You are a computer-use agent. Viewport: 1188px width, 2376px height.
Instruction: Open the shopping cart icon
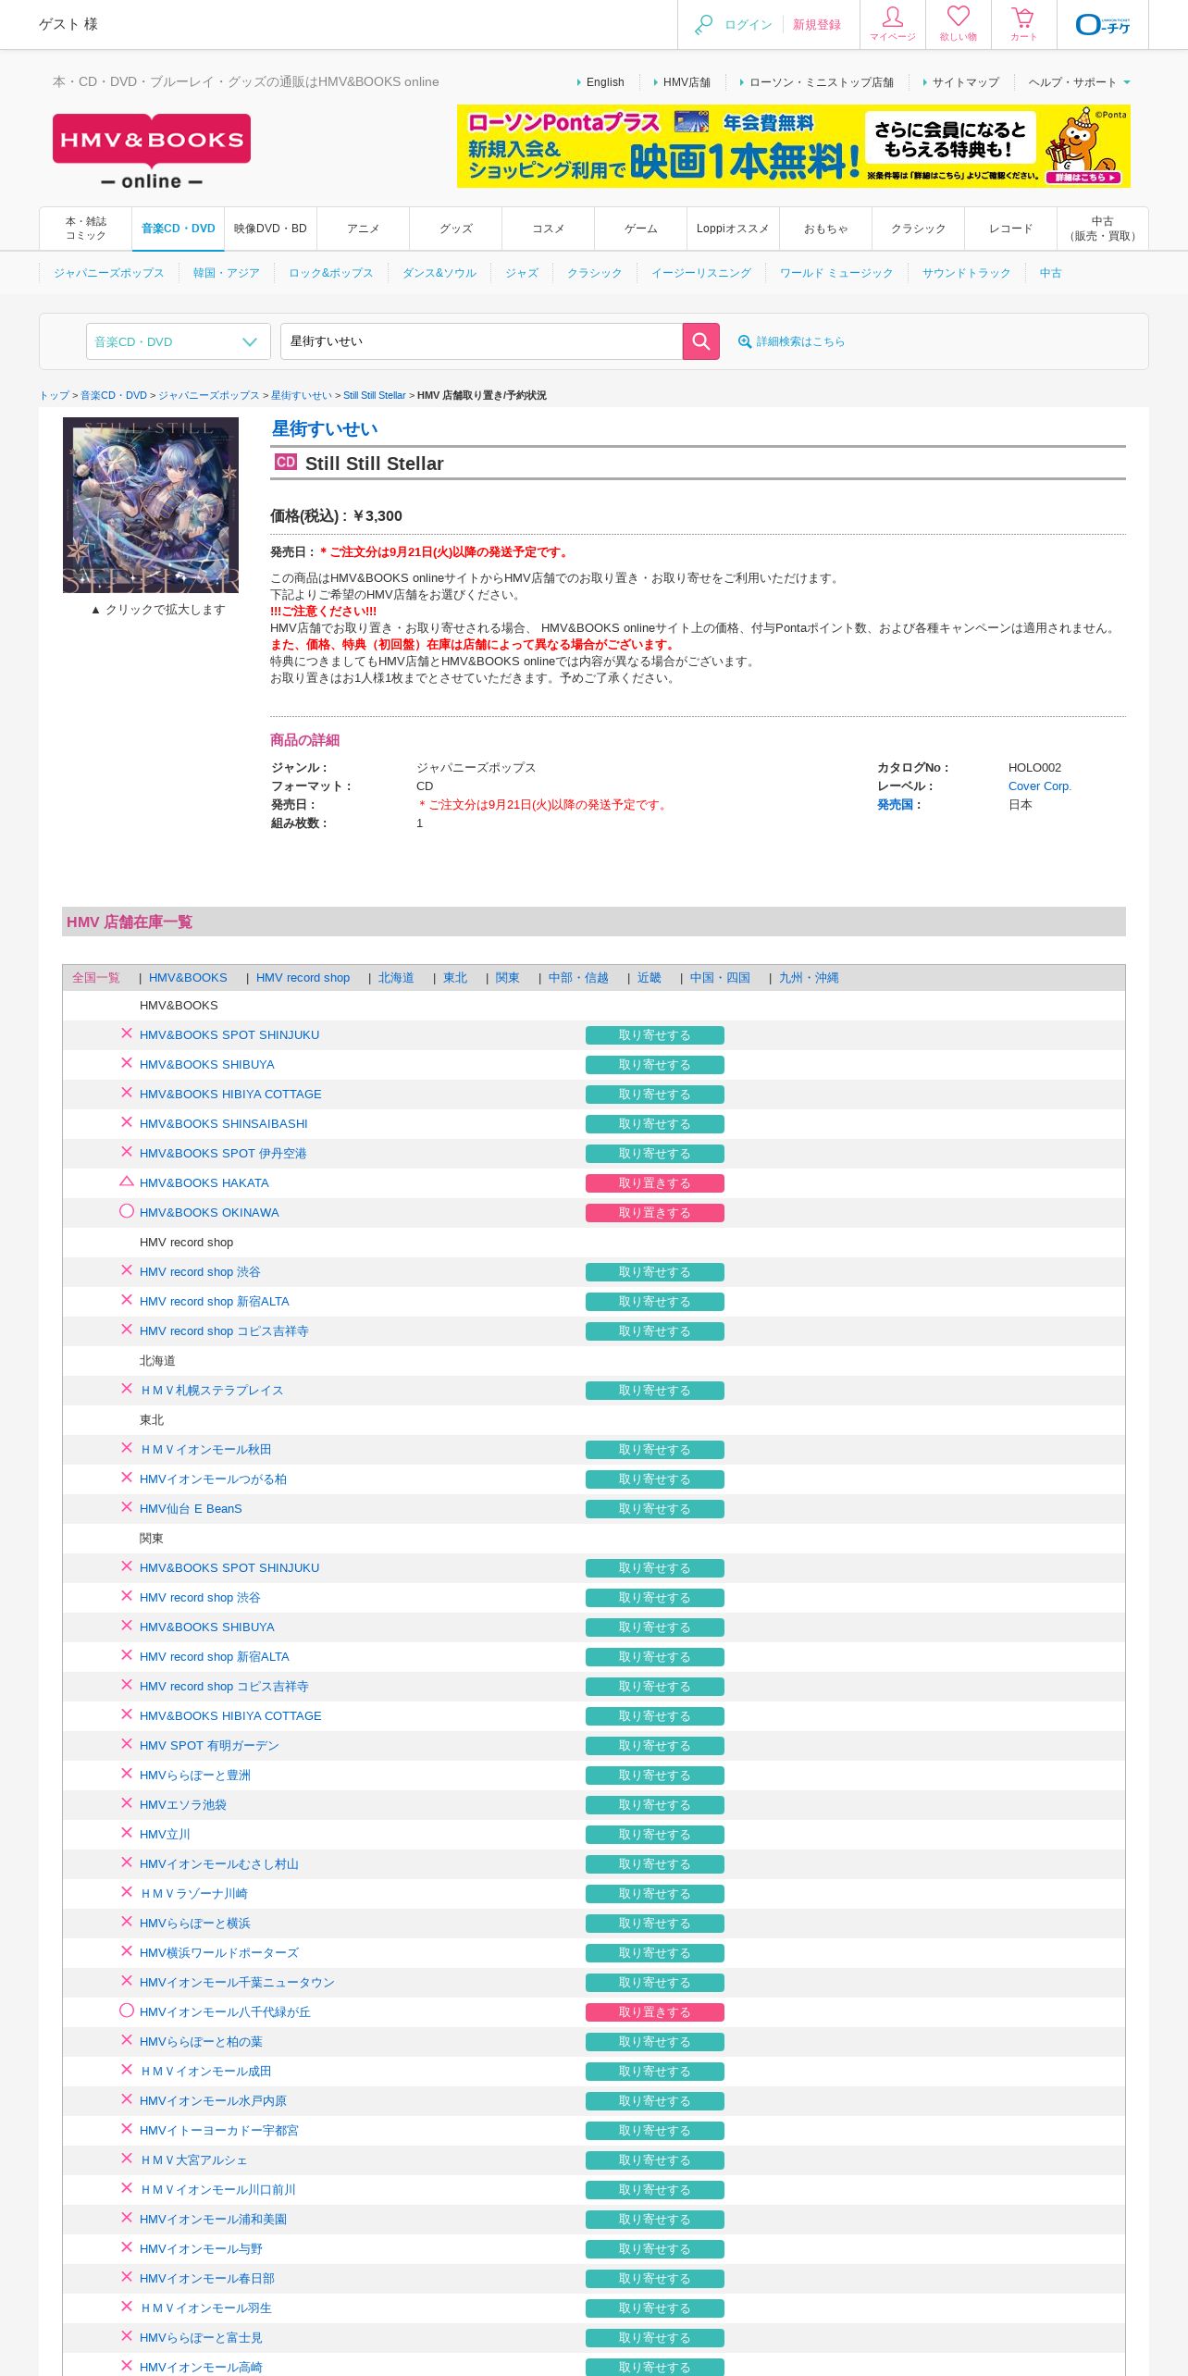[1023, 24]
